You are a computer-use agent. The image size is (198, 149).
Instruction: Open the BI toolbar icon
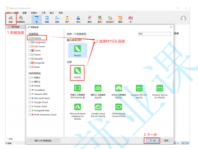[131, 19]
